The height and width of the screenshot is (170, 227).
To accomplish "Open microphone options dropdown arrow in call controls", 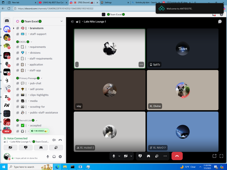I will coord(119,156).
